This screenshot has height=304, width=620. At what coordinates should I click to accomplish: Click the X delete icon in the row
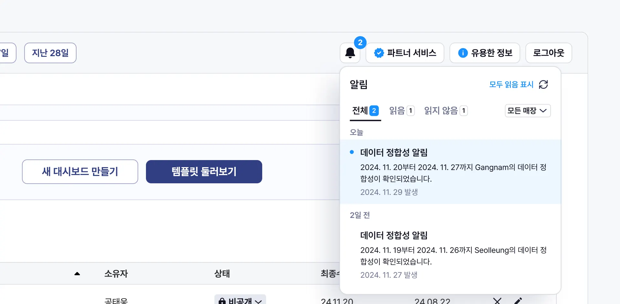click(x=497, y=301)
